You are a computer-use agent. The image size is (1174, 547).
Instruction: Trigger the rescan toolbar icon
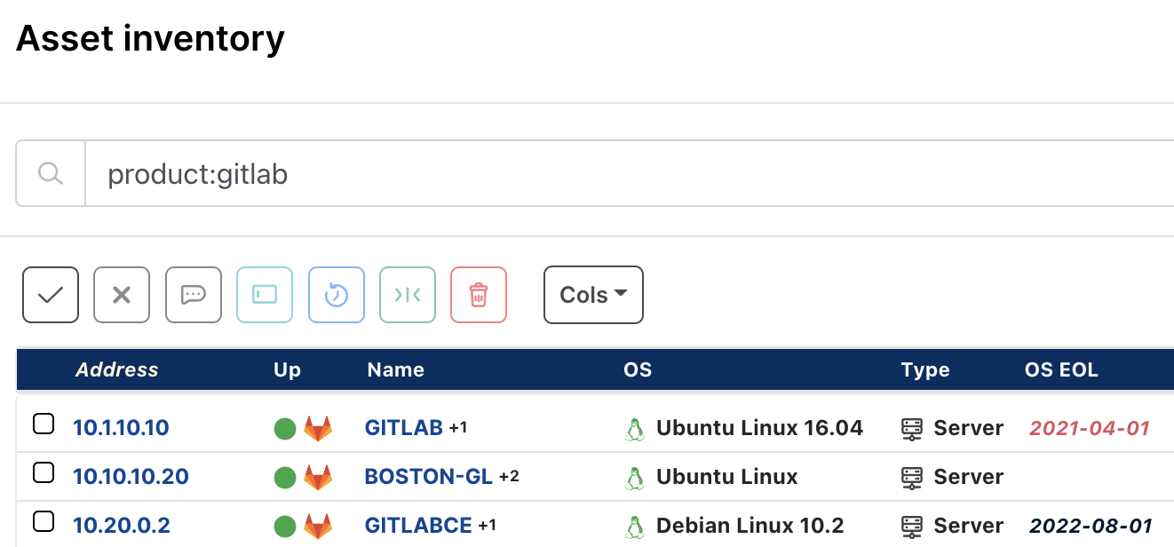point(336,294)
